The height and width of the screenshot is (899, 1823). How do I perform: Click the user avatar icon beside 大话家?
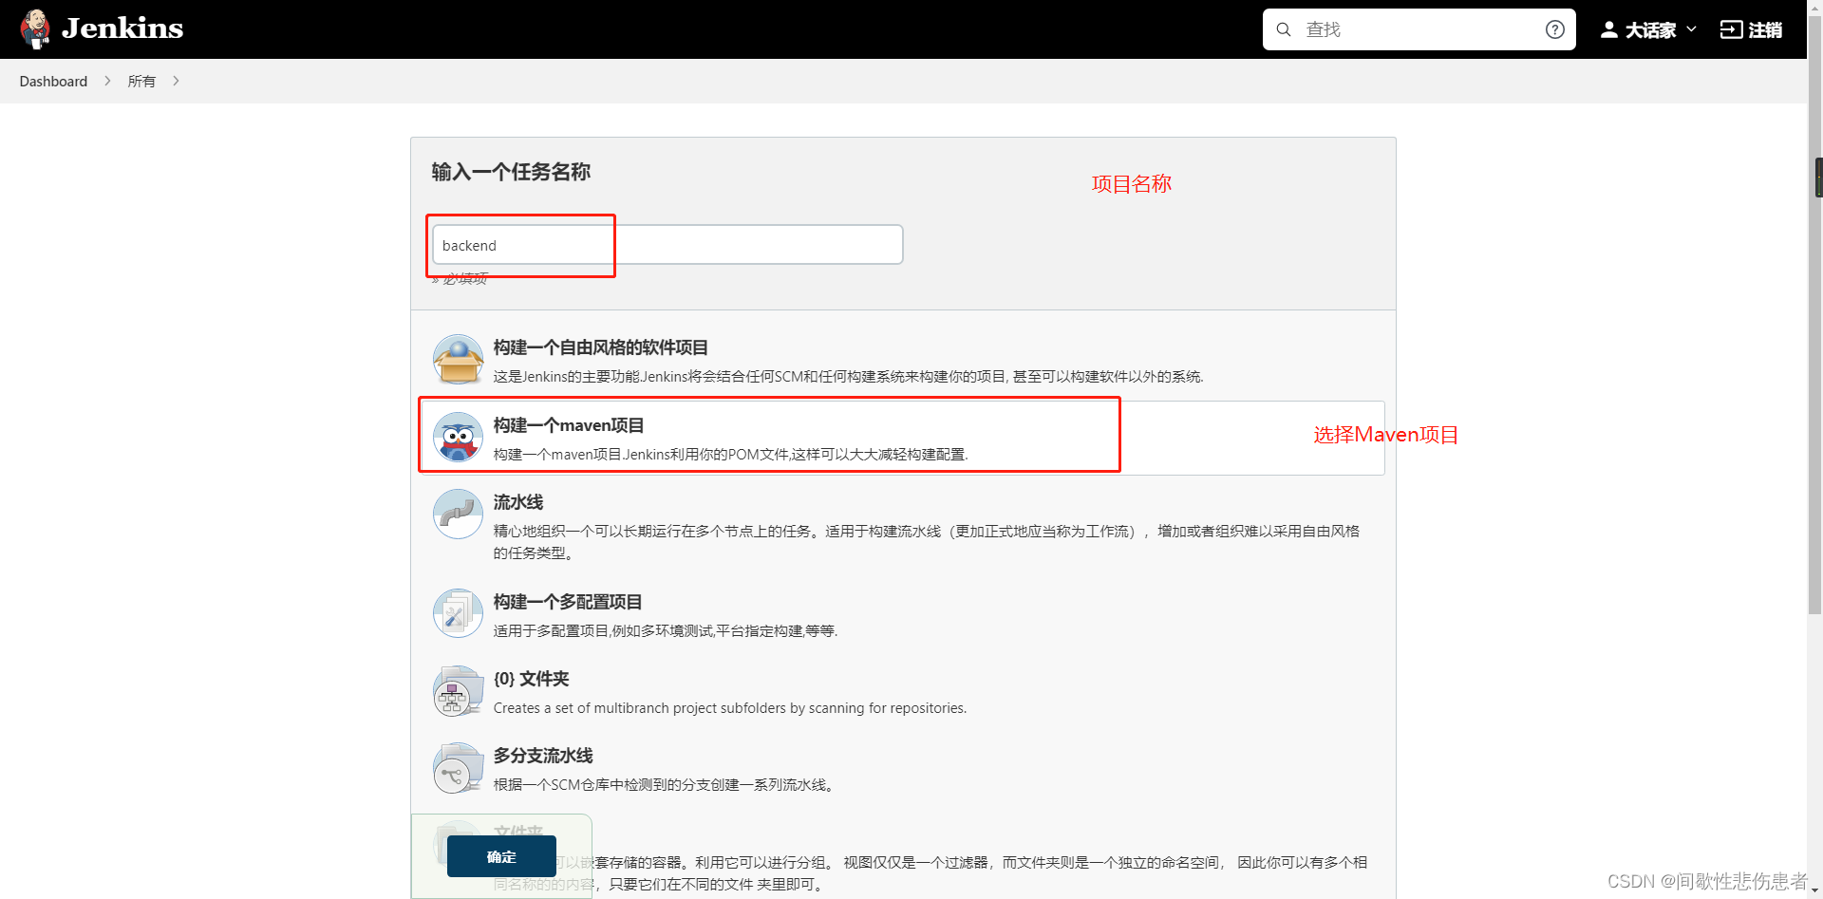1609,29
